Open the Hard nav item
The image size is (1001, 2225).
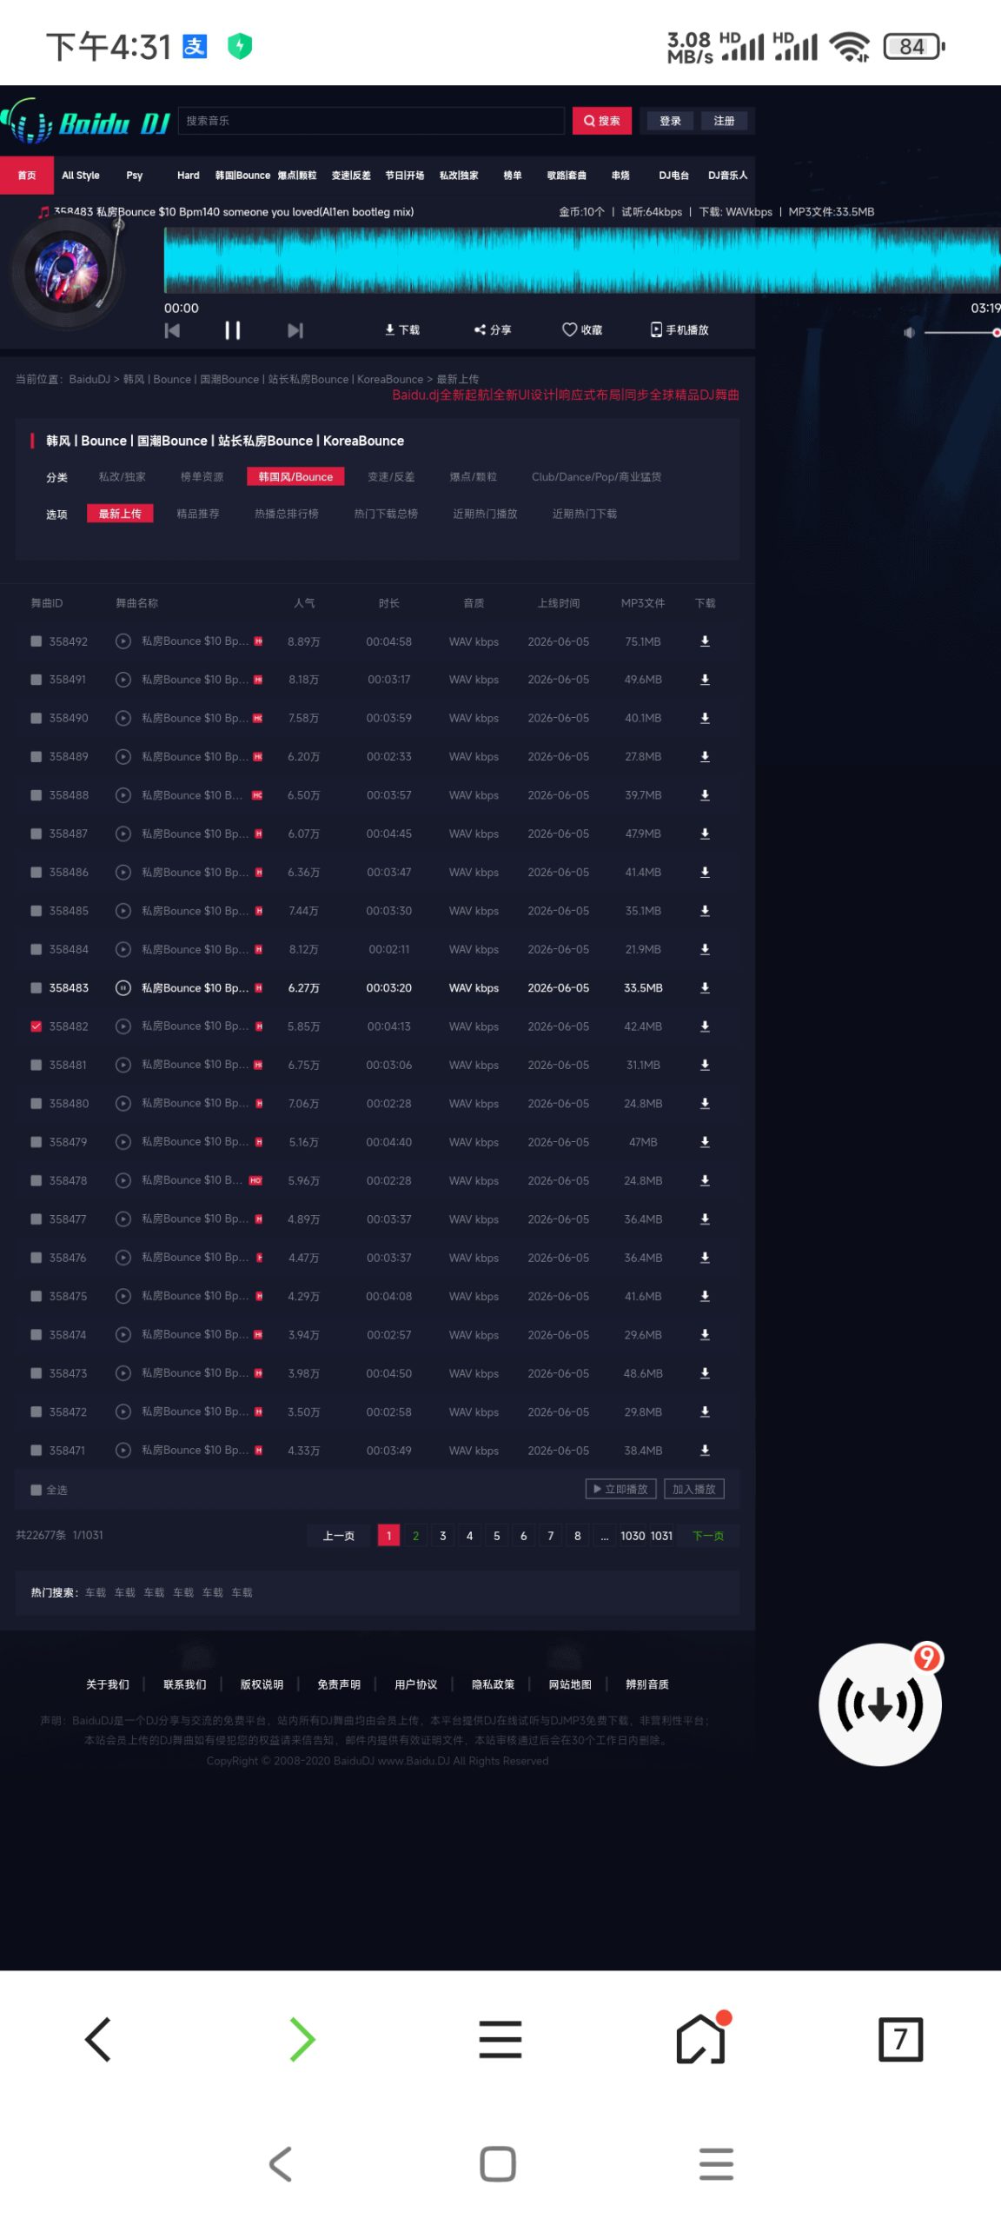click(189, 176)
